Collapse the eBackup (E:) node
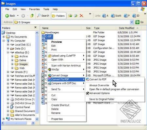Screen dimensions: 147x130 (x=8, y=53)
